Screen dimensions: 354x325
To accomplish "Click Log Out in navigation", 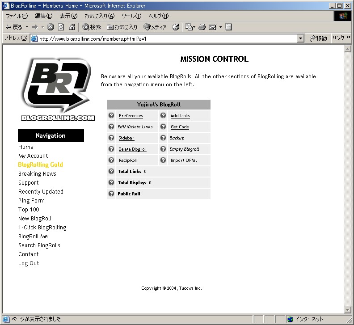I will (x=29, y=263).
